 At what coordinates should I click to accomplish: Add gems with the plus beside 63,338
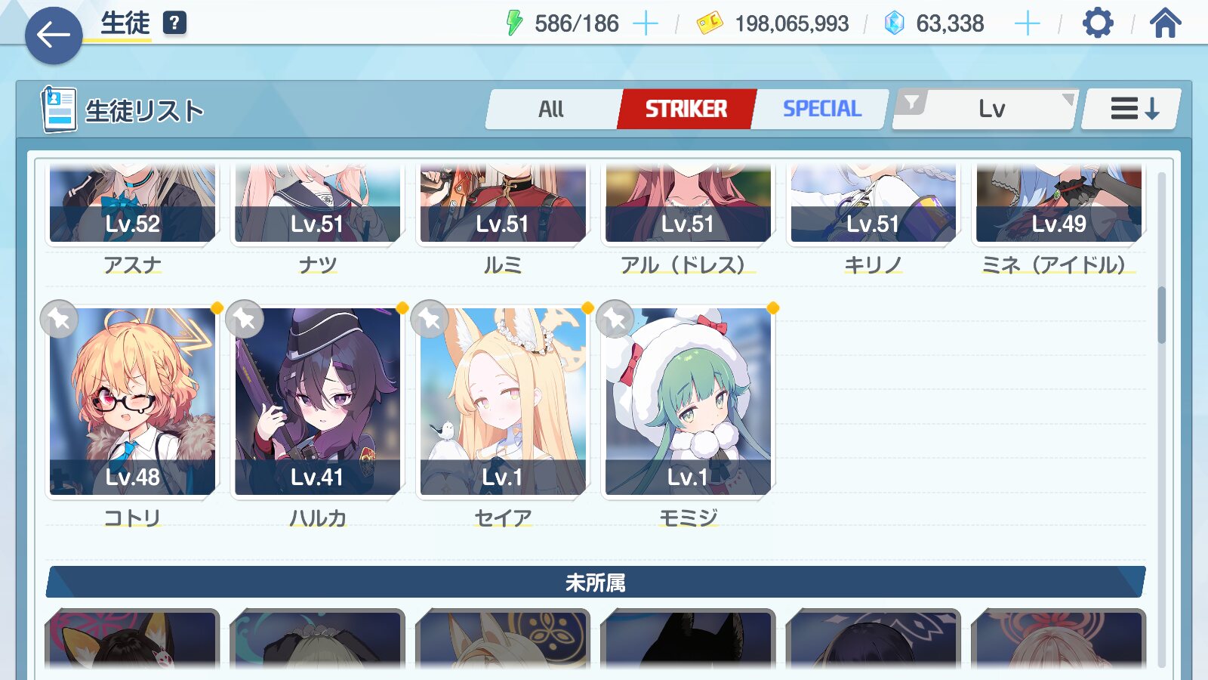pyautogui.click(x=1027, y=23)
